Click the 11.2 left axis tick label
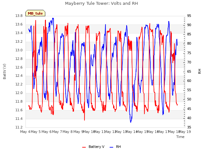 coord(19,127)
